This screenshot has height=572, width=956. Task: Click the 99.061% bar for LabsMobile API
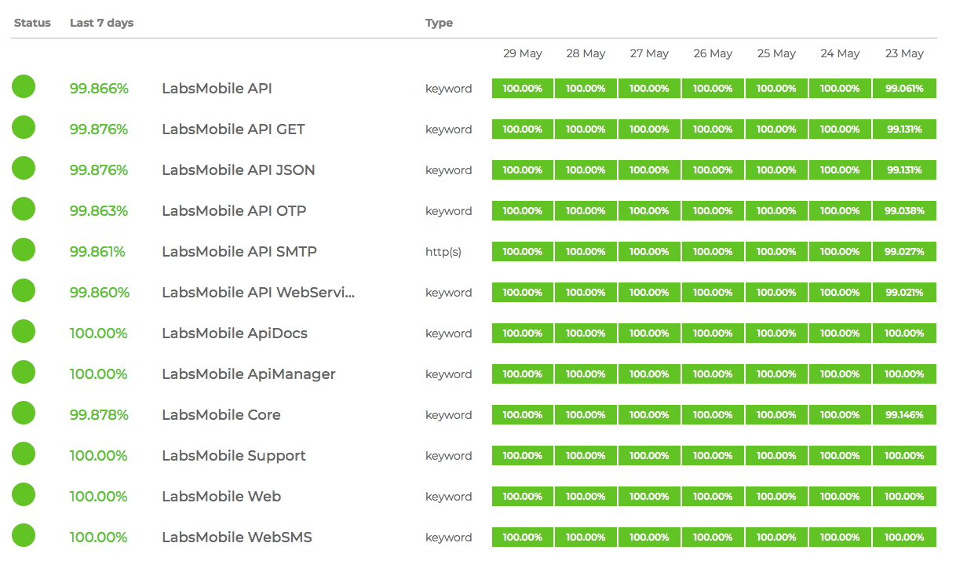[904, 89]
